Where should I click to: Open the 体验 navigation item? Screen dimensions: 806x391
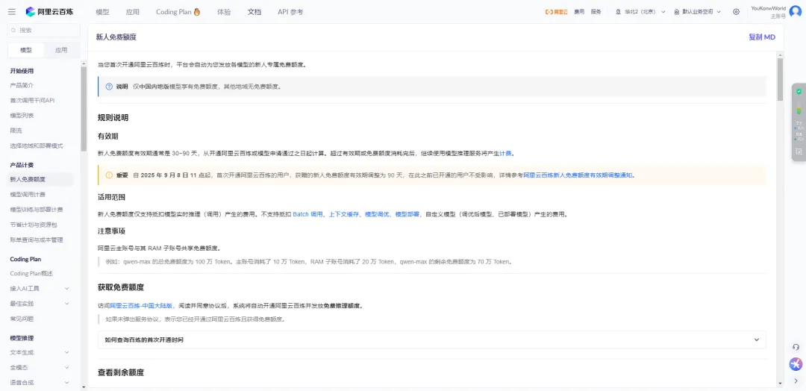[x=224, y=12]
